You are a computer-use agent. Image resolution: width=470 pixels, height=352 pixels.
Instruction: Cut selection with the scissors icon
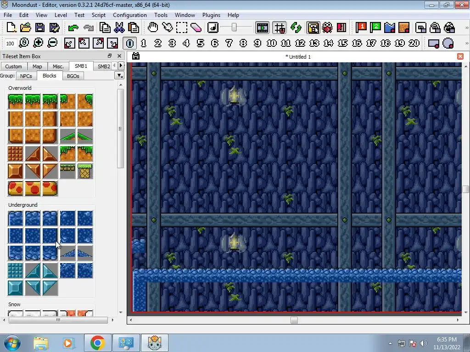(119, 27)
